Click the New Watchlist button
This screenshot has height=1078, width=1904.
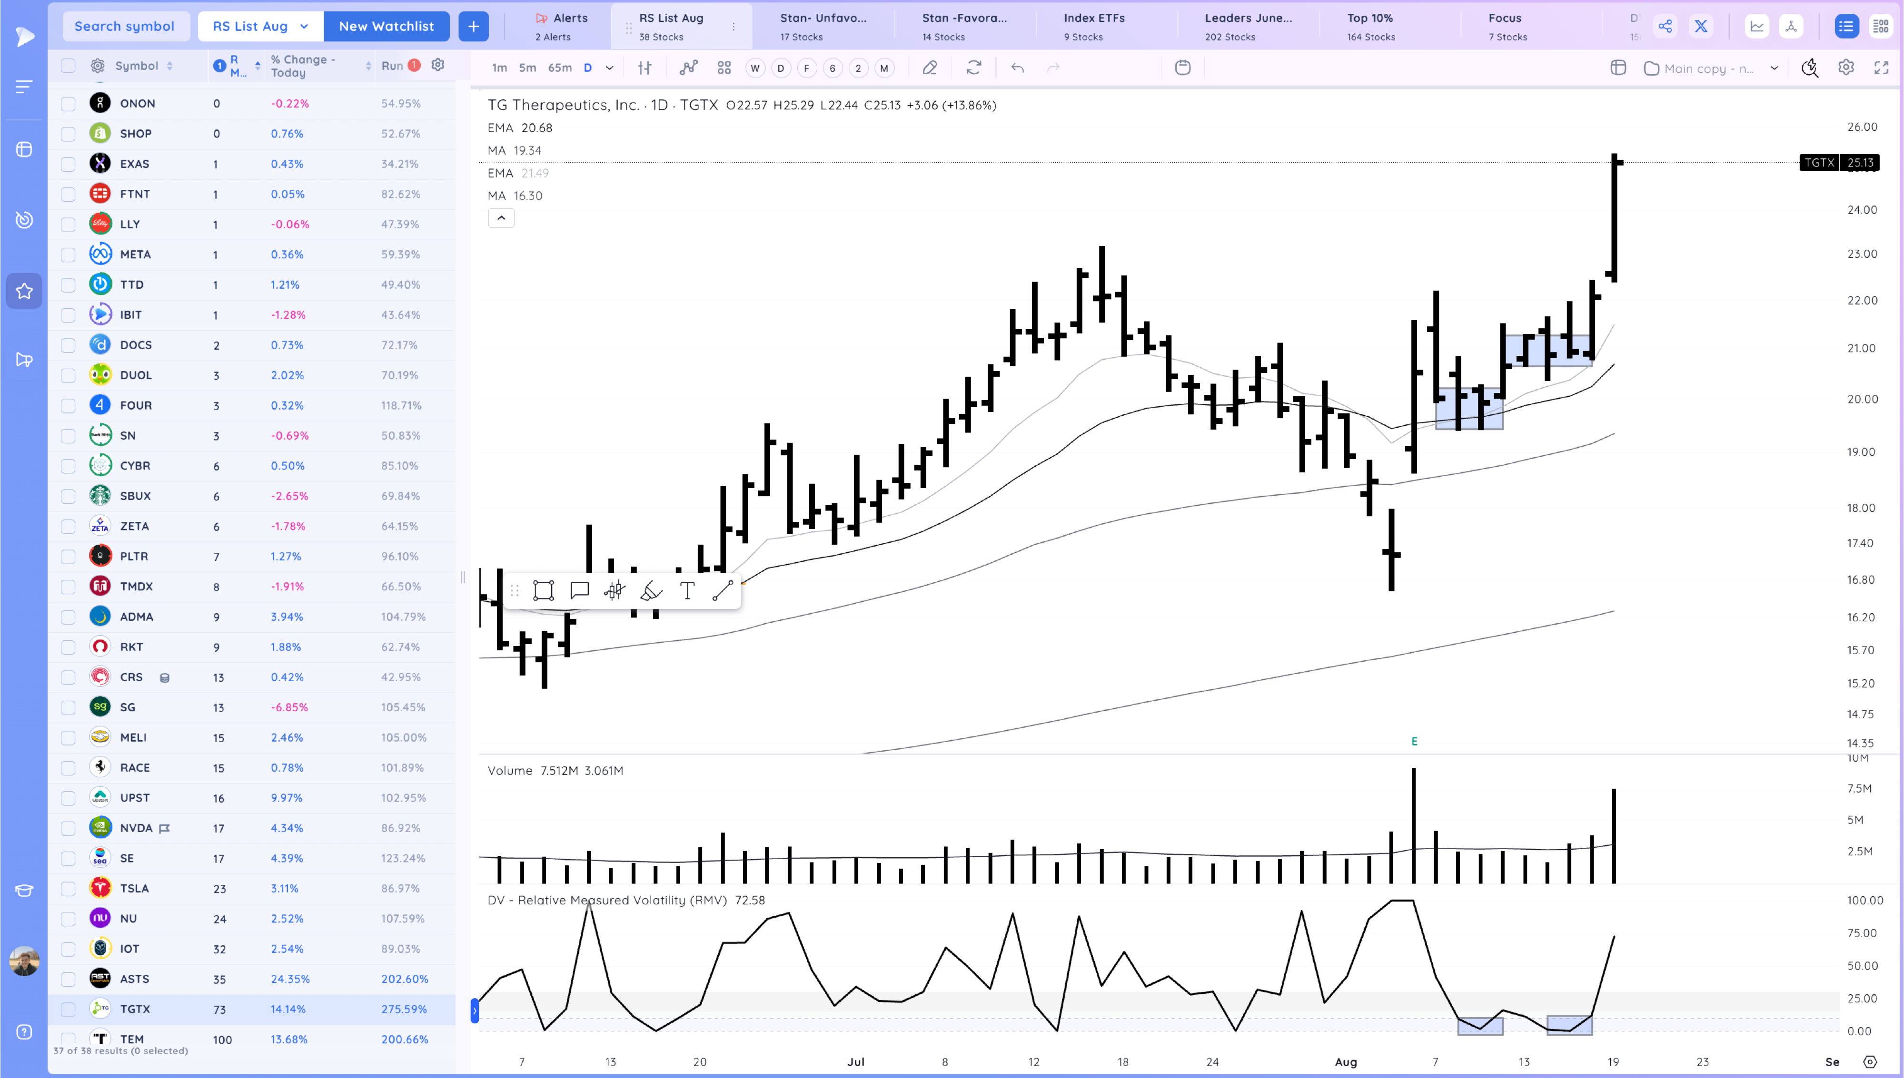point(387,26)
